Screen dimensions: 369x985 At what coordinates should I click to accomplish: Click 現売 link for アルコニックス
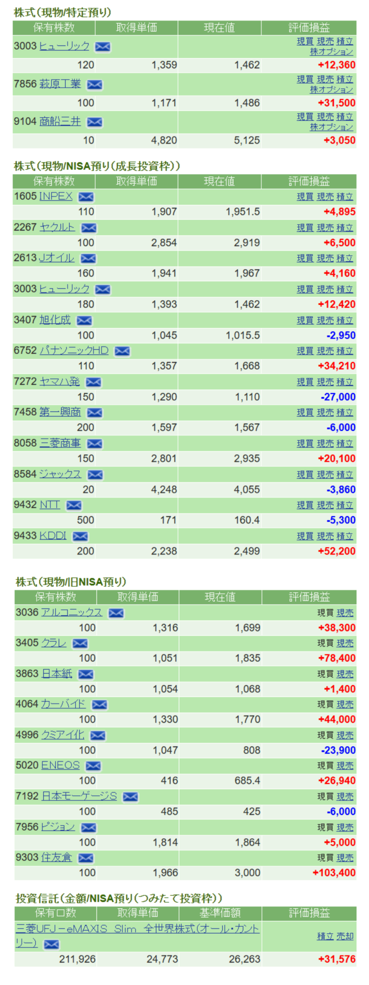point(345,613)
